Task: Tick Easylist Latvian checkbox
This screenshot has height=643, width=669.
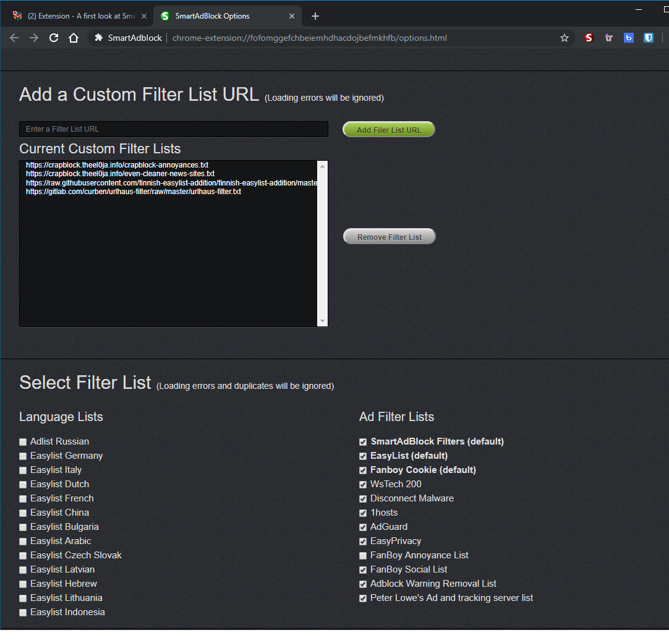Action: (x=23, y=570)
